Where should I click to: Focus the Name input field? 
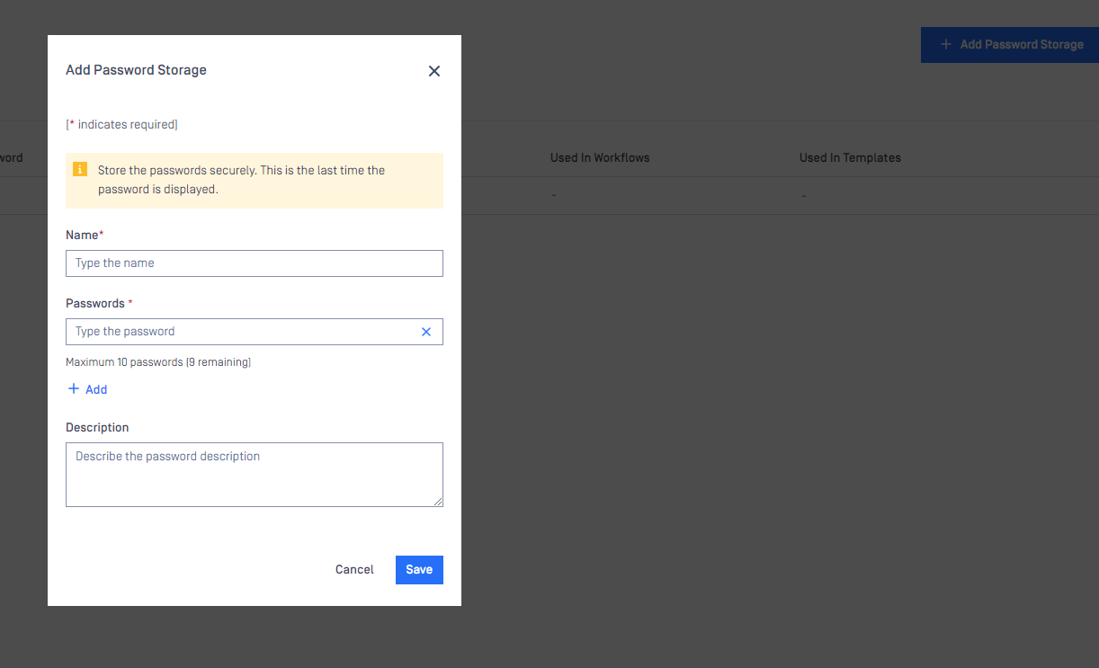[255, 263]
